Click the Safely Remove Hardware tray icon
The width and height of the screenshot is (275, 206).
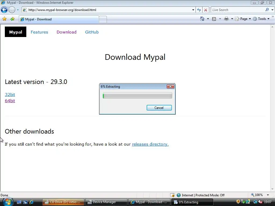(x=243, y=202)
